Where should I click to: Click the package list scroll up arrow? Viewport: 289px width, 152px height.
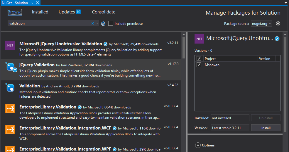[184, 34]
